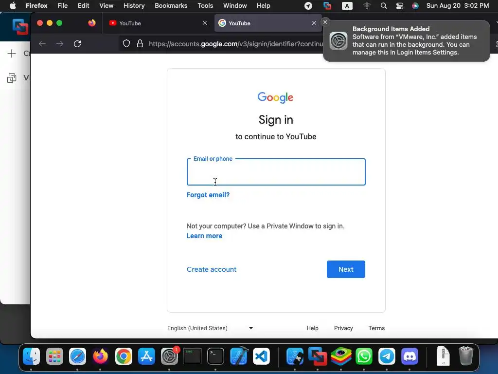Dismiss the Background Items Added notification
498x374 pixels.
325,22
